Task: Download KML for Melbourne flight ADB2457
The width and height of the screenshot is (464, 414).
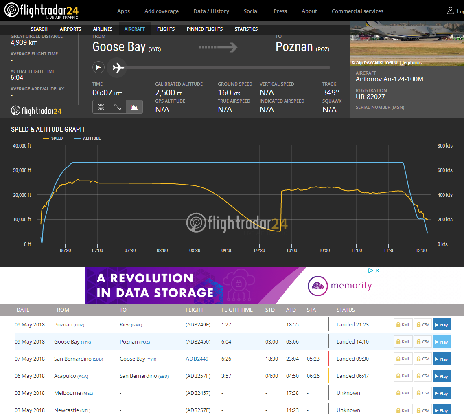Action: (x=403, y=393)
